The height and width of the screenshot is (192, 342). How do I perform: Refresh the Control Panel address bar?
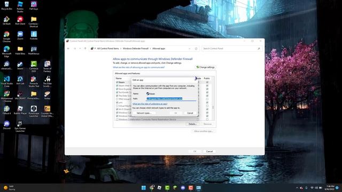coord(196,49)
